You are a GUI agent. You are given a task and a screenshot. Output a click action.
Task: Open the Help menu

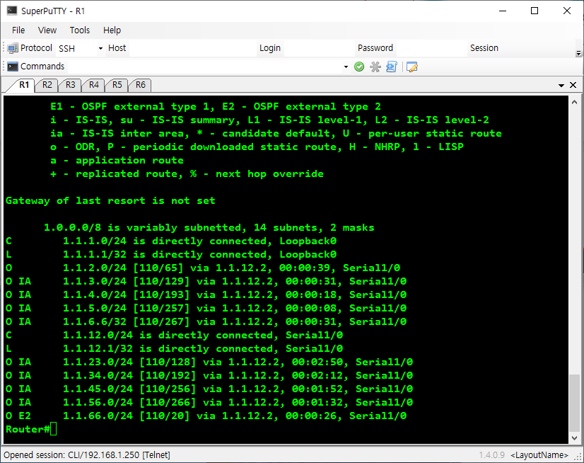(x=112, y=30)
